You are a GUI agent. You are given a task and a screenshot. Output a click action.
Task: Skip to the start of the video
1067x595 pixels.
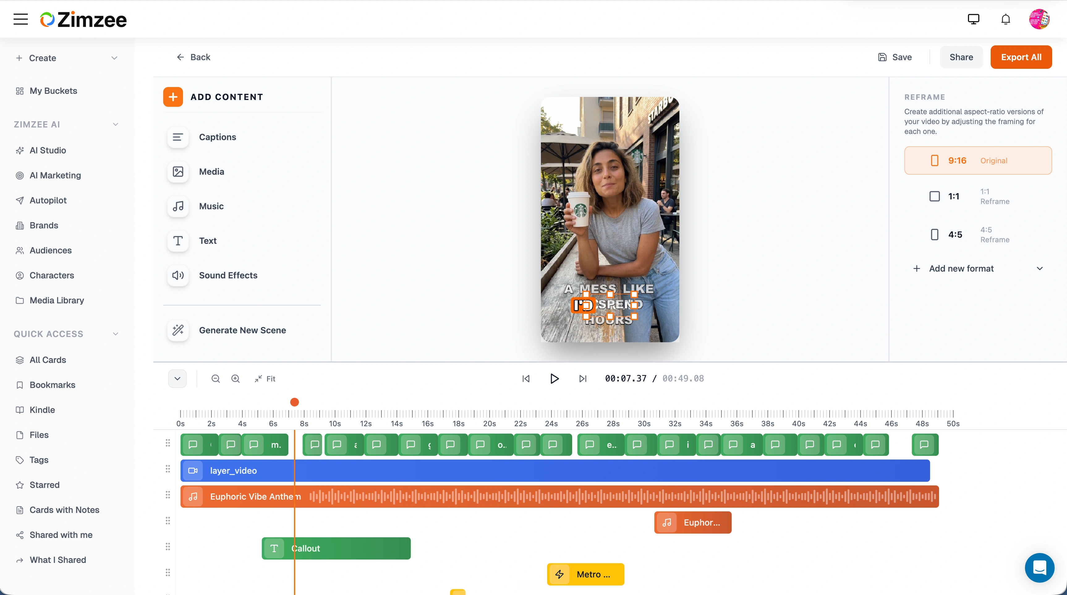point(526,379)
